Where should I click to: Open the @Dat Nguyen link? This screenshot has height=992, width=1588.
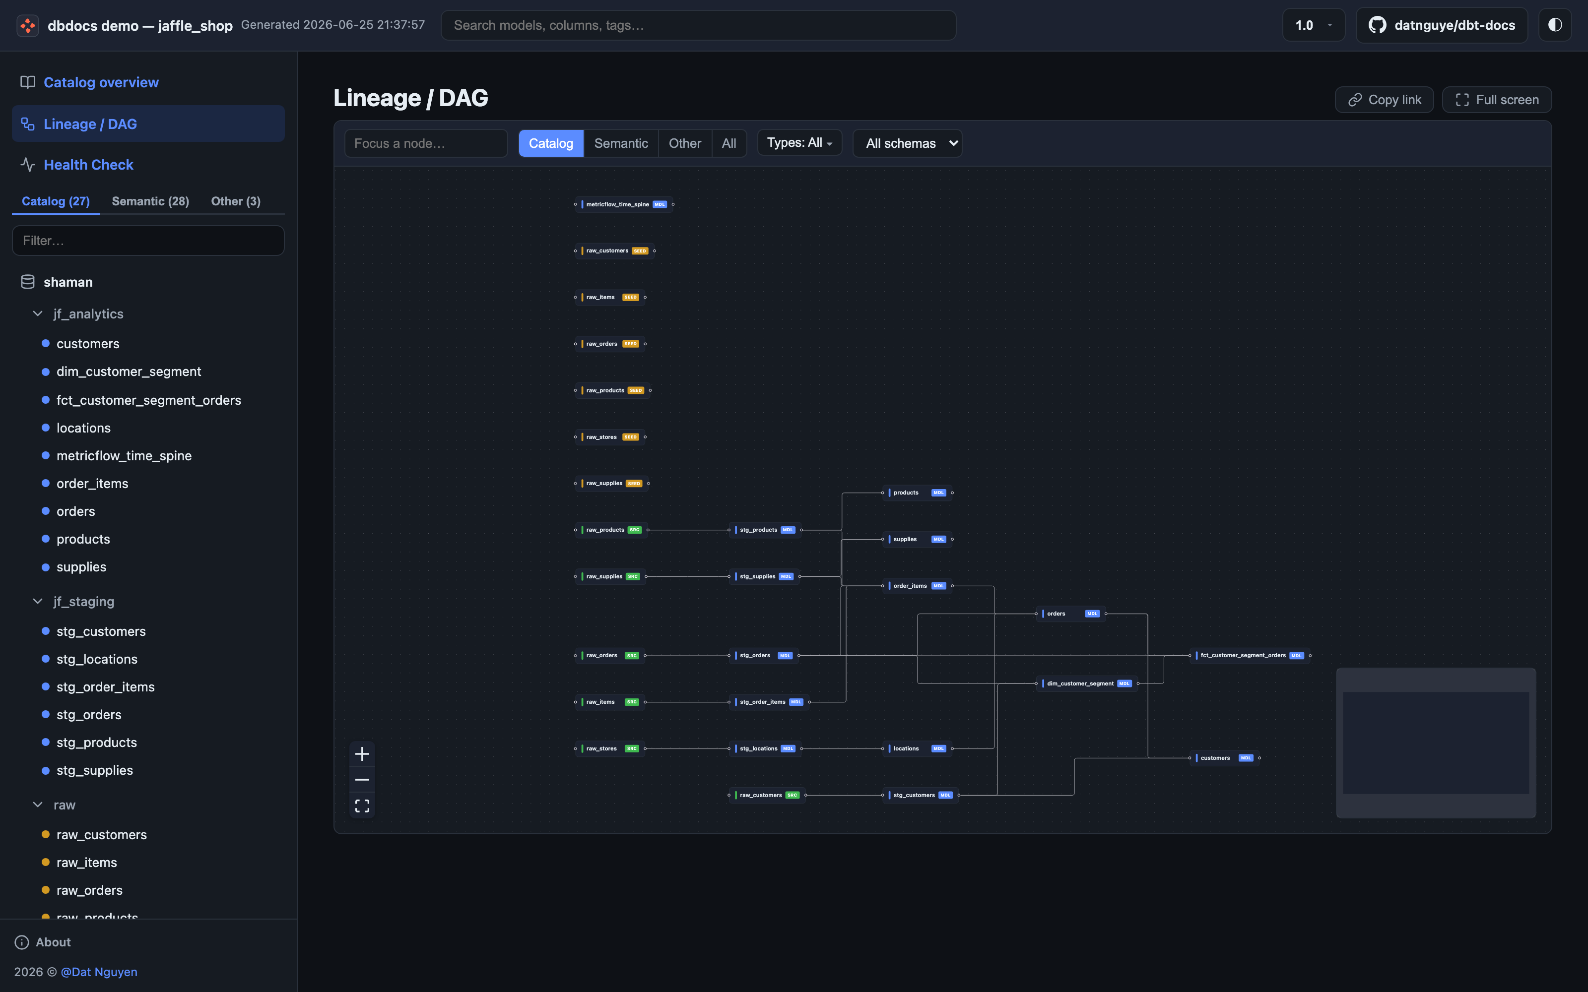click(x=99, y=972)
